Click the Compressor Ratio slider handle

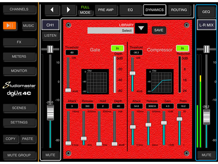click(x=179, y=119)
